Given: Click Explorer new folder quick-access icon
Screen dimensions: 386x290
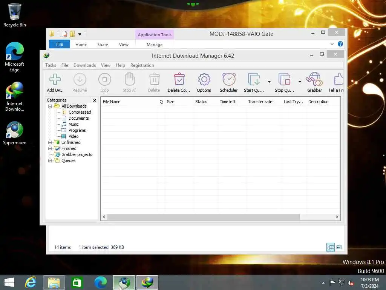Looking at the screenshot, I should pyautogui.click(x=72, y=34).
